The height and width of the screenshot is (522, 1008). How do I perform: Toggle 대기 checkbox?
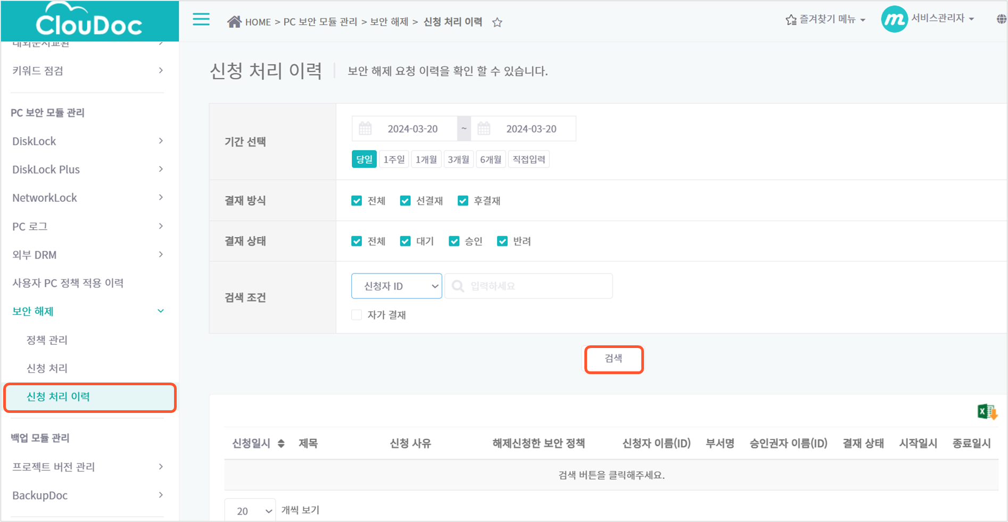tap(405, 241)
